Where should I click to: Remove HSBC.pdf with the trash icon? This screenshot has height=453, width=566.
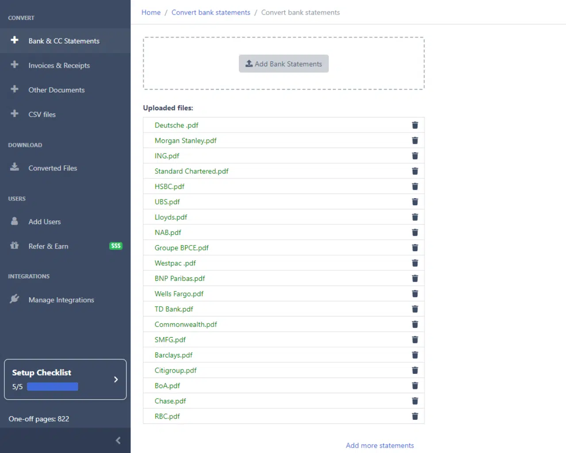[415, 186]
